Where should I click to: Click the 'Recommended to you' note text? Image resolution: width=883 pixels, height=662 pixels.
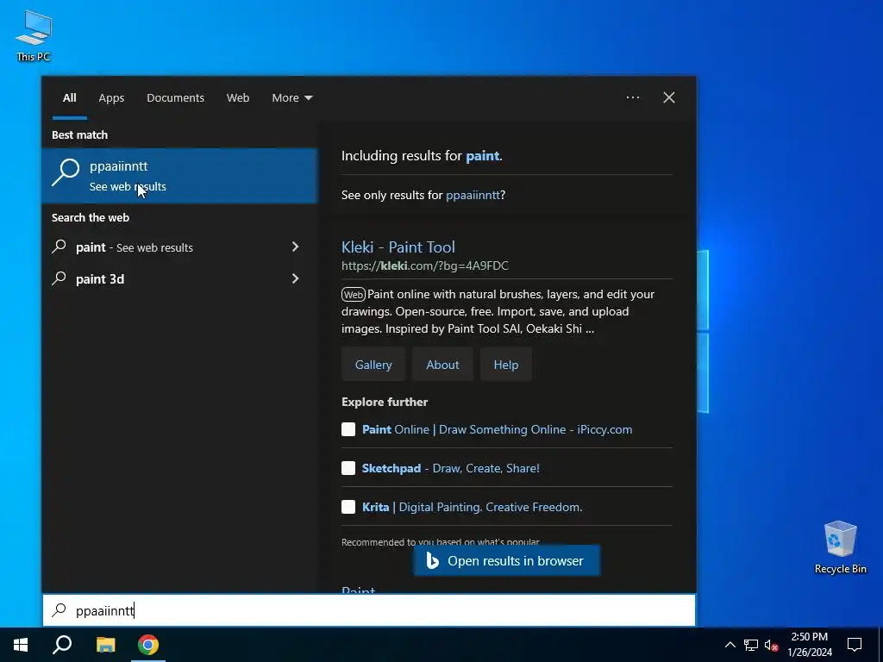point(441,542)
